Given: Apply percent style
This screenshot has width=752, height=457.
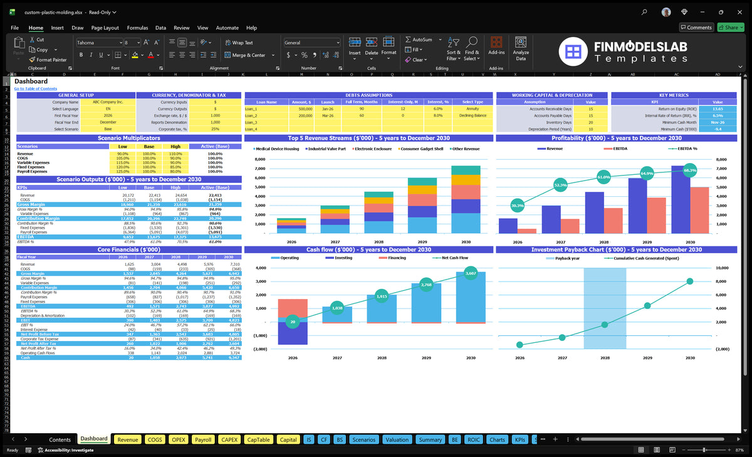Looking at the screenshot, I should (x=305, y=55).
